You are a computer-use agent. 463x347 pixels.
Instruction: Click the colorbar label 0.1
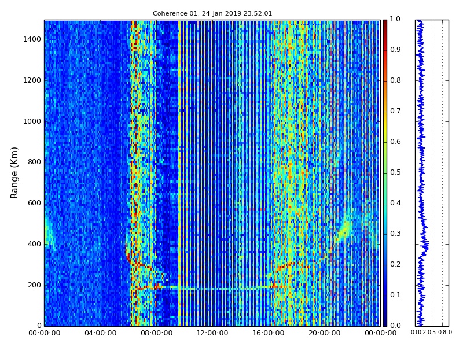[395, 295]
